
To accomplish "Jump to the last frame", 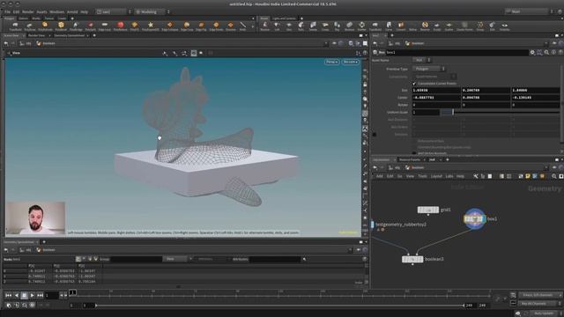I will coord(40,296).
